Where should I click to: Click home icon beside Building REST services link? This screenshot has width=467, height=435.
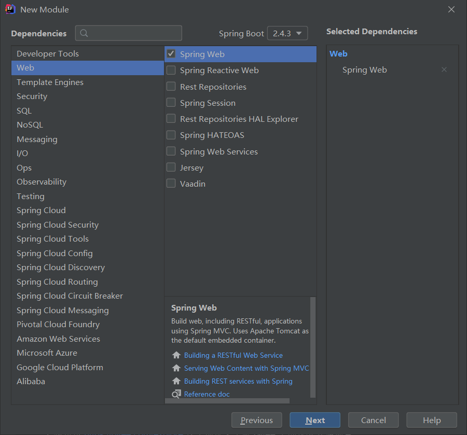pos(176,381)
